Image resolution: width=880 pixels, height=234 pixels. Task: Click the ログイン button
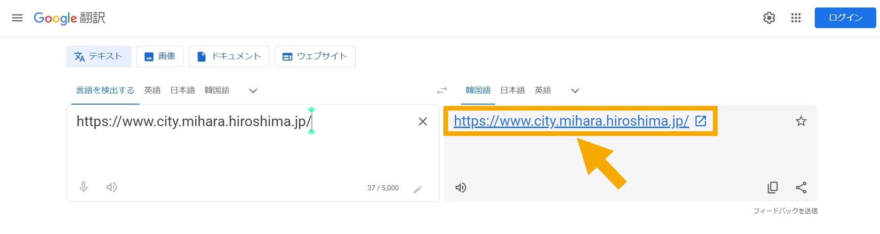point(845,18)
